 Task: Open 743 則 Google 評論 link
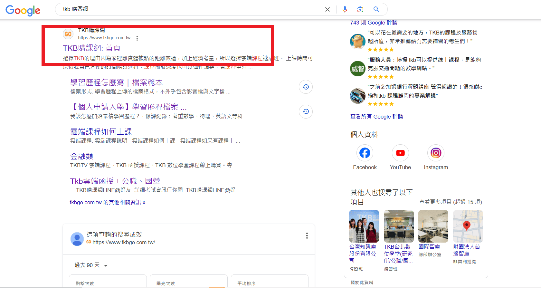click(374, 23)
